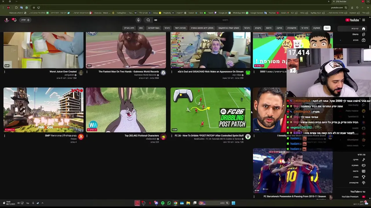This screenshot has height=208, width=371.
Task: Open FC 26 How To Dribble thumbnail
Action: [210, 110]
